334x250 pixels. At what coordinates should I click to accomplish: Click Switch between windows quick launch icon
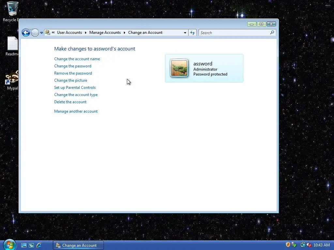point(31,245)
